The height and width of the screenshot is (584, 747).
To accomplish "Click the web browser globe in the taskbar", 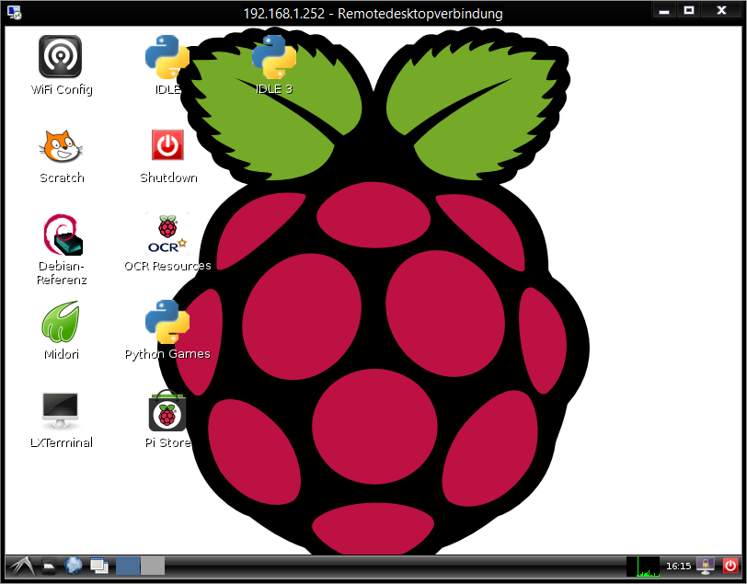I will point(74,567).
